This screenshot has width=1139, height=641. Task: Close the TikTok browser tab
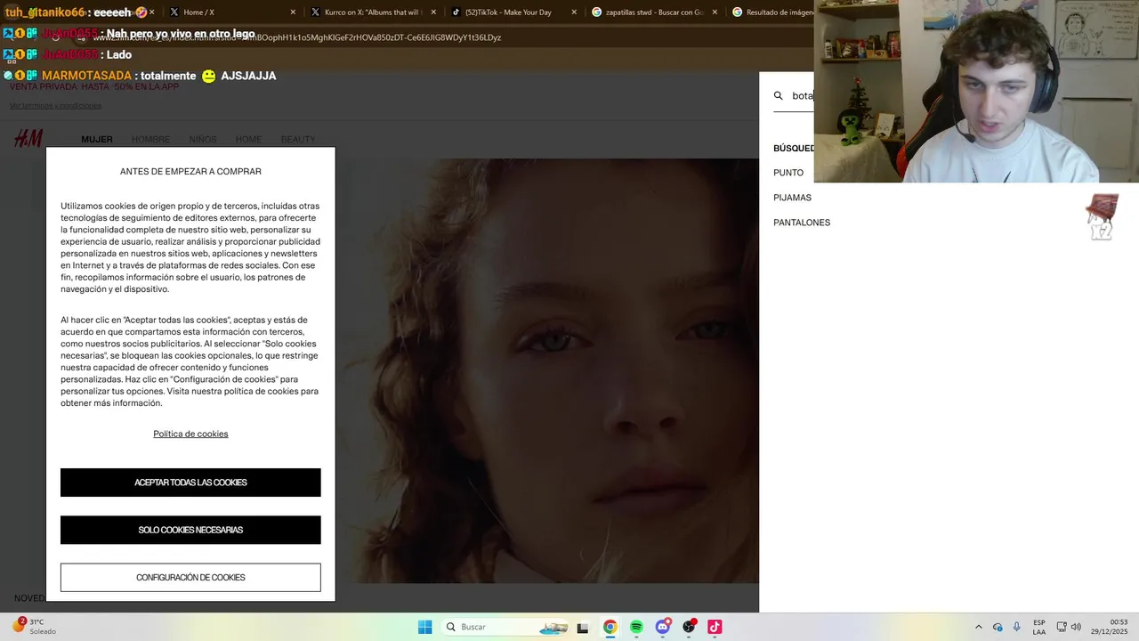(x=574, y=12)
